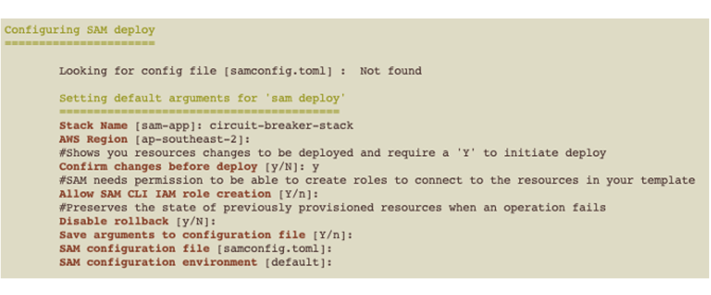Click the 'y' answer after Confirm changes
Screen dimensions: 711x295
pos(315,167)
